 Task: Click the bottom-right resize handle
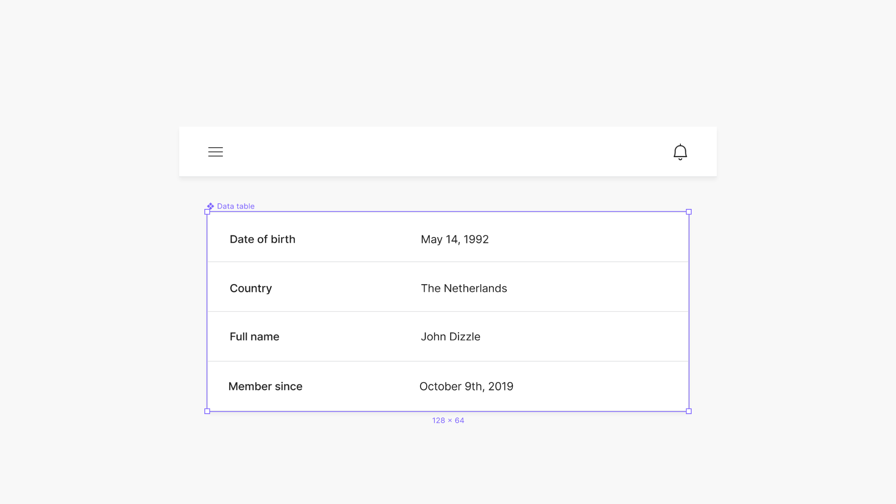[x=688, y=411]
